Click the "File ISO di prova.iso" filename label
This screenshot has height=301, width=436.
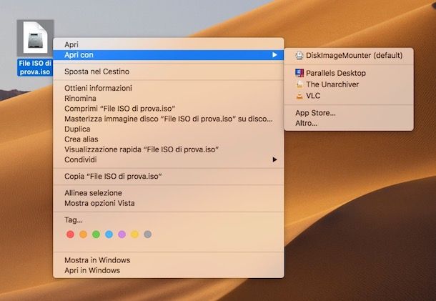click(35, 67)
